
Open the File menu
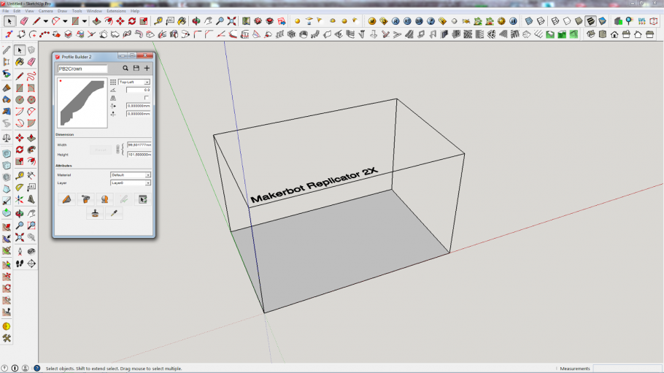click(x=6, y=11)
